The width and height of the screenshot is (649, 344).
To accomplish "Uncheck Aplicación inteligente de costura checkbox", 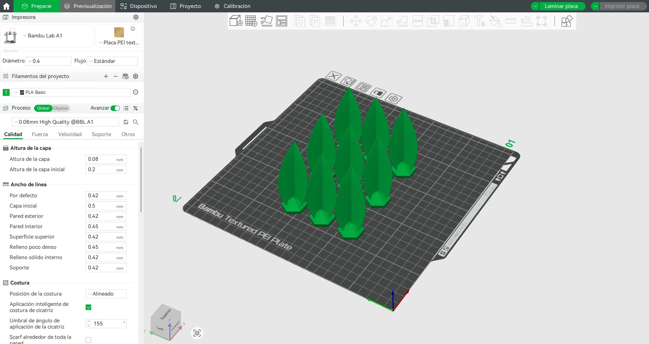I will pyautogui.click(x=88, y=307).
